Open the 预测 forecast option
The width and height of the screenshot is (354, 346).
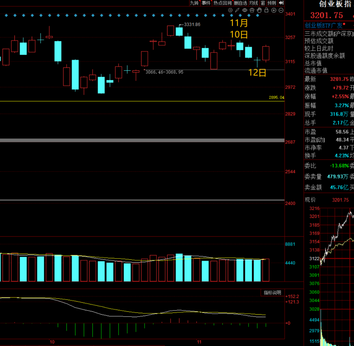pos(271,3)
